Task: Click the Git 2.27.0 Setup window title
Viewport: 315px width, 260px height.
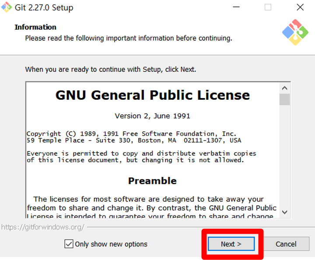Action: pos(44,7)
